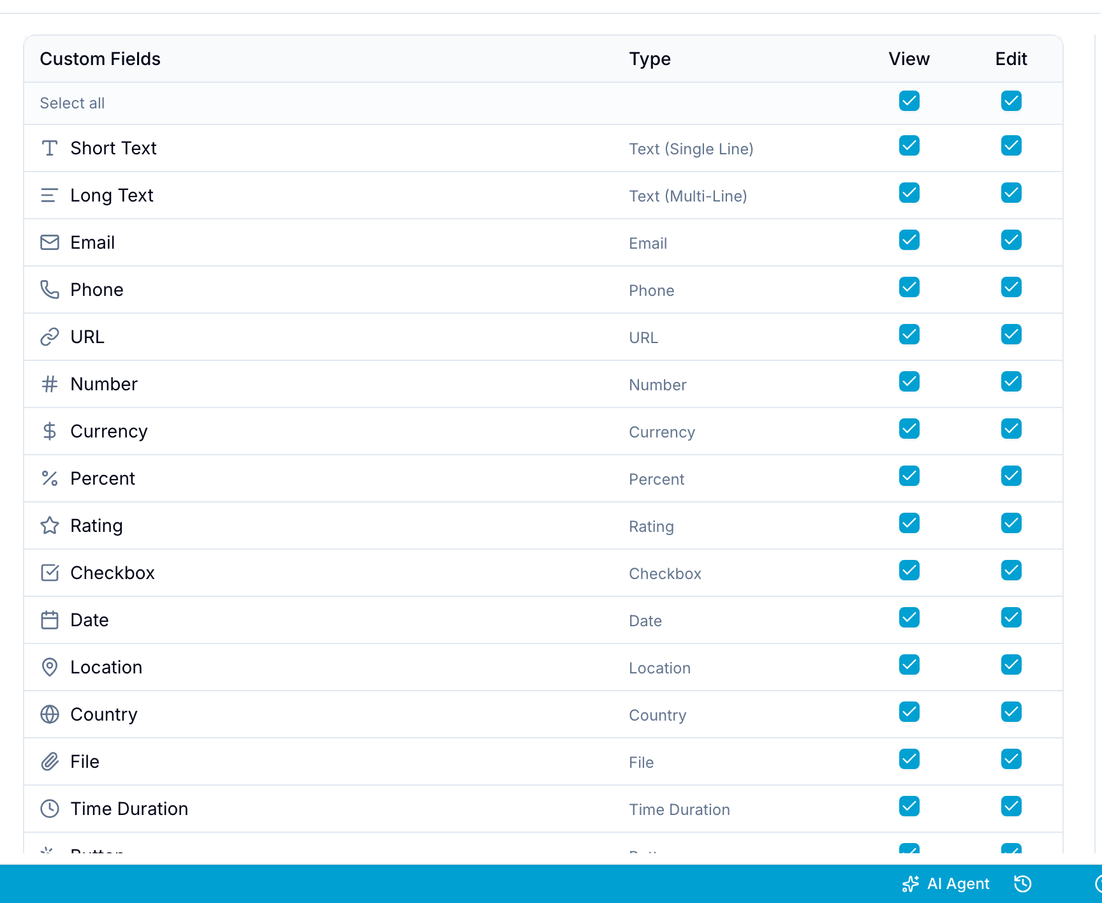The height and width of the screenshot is (903, 1102).
Task: Click the Percent symbol icon
Action: coord(50,478)
